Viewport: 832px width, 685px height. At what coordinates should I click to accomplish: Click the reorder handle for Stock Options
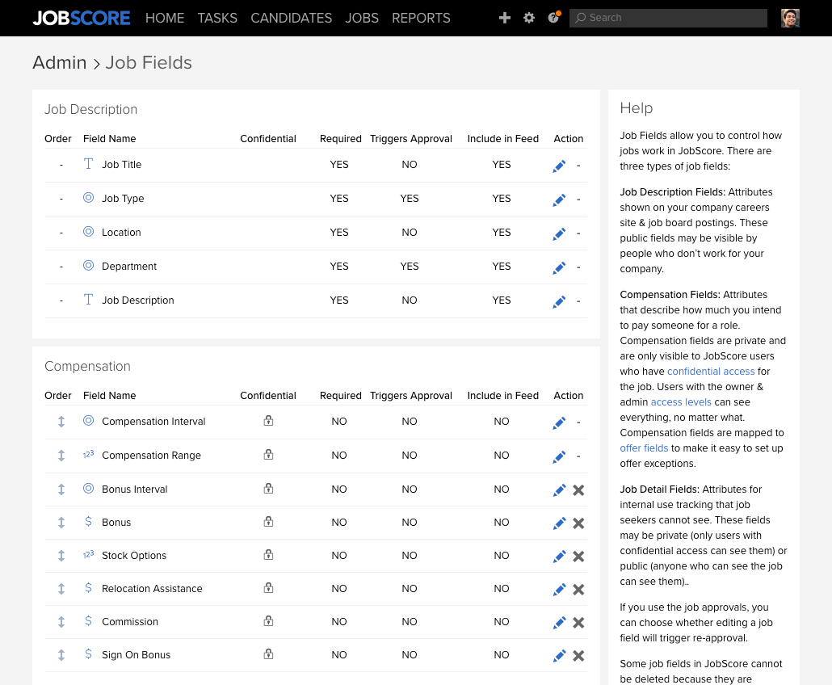coord(61,556)
